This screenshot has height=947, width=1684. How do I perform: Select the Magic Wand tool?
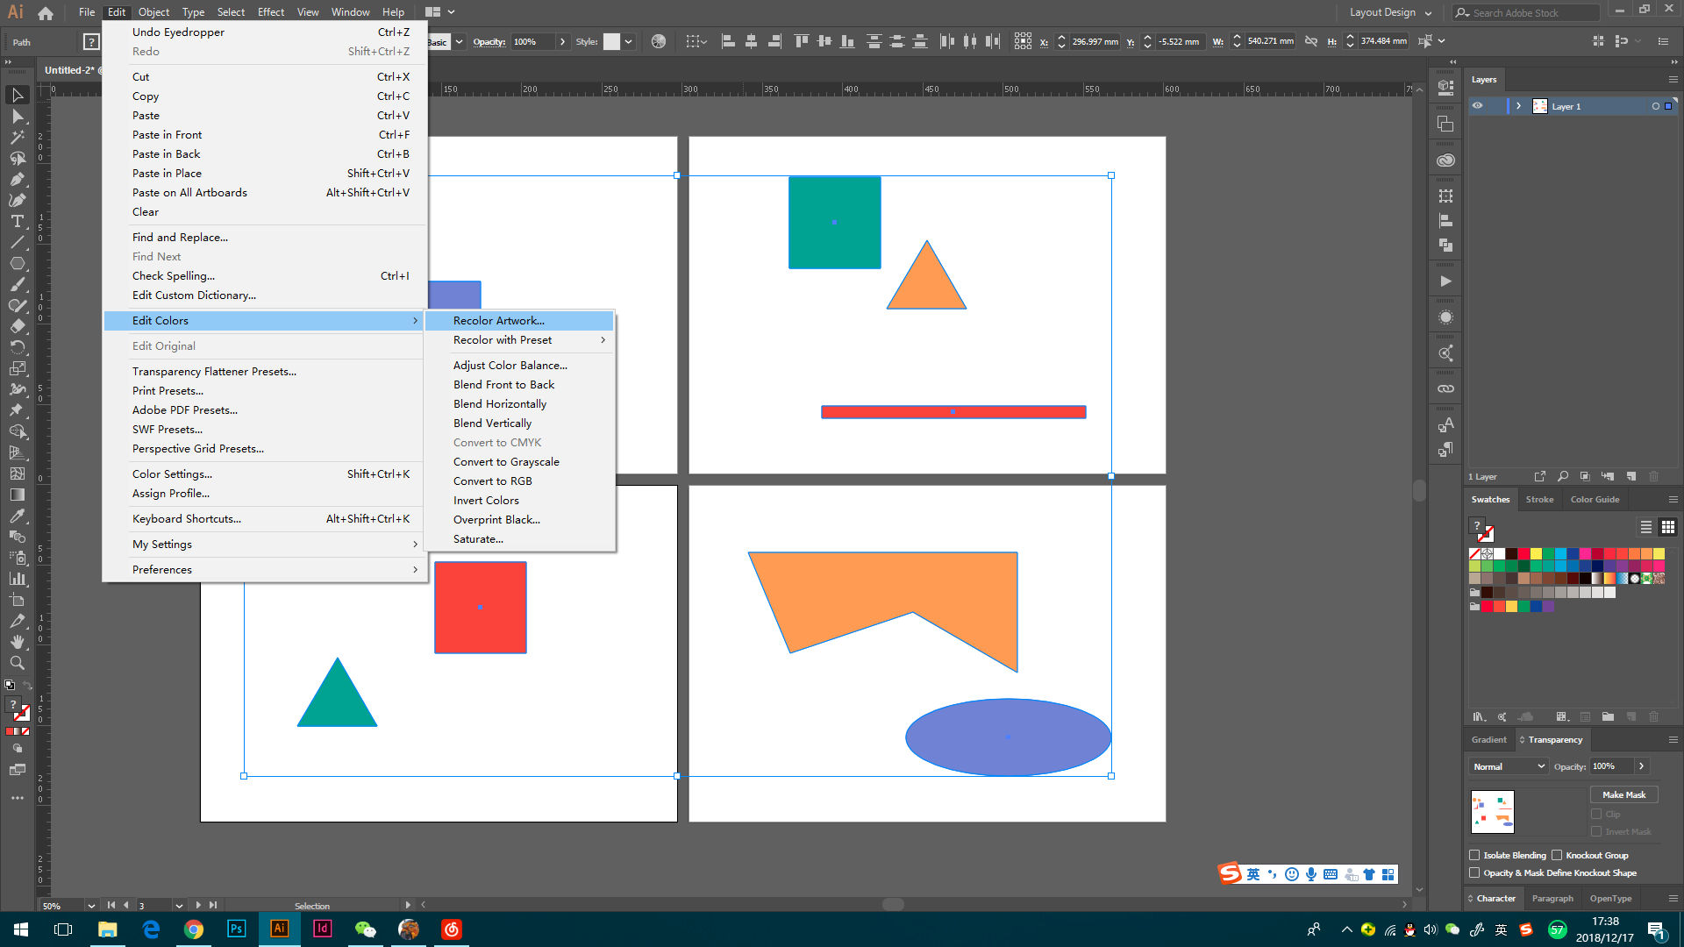click(x=17, y=138)
